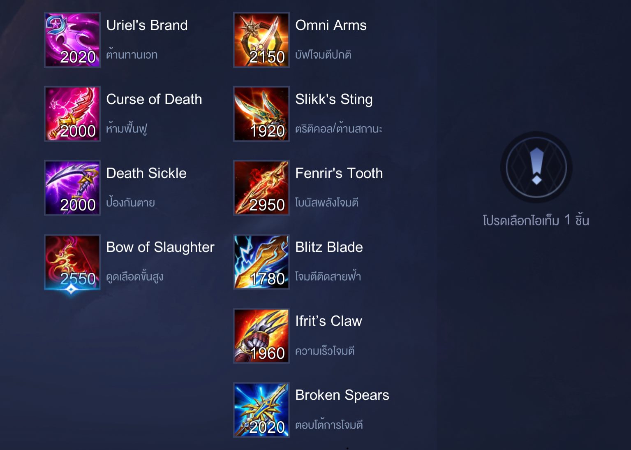The image size is (631, 450).
Task: Tap the Blitz Blade title text
Action: [x=329, y=247]
